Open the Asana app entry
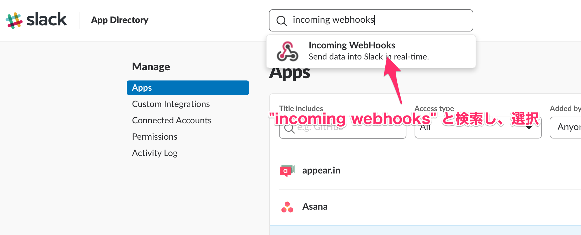 point(315,207)
